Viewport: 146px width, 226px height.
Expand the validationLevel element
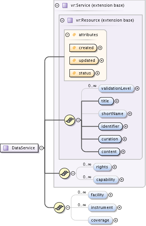(x=137, y=88)
